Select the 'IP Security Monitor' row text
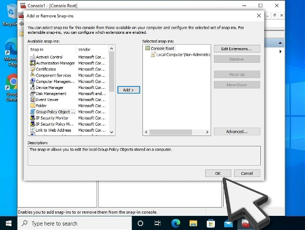Viewport: 305px width, 230px height. coord(52,118)
